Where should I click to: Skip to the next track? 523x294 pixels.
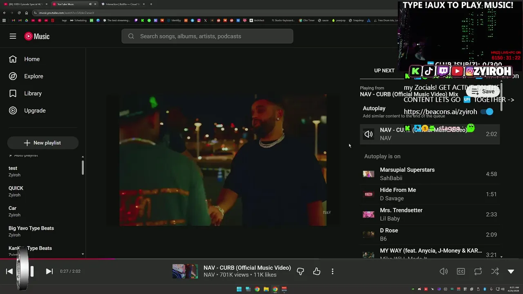pyautogui.click(x=49, y=272)
